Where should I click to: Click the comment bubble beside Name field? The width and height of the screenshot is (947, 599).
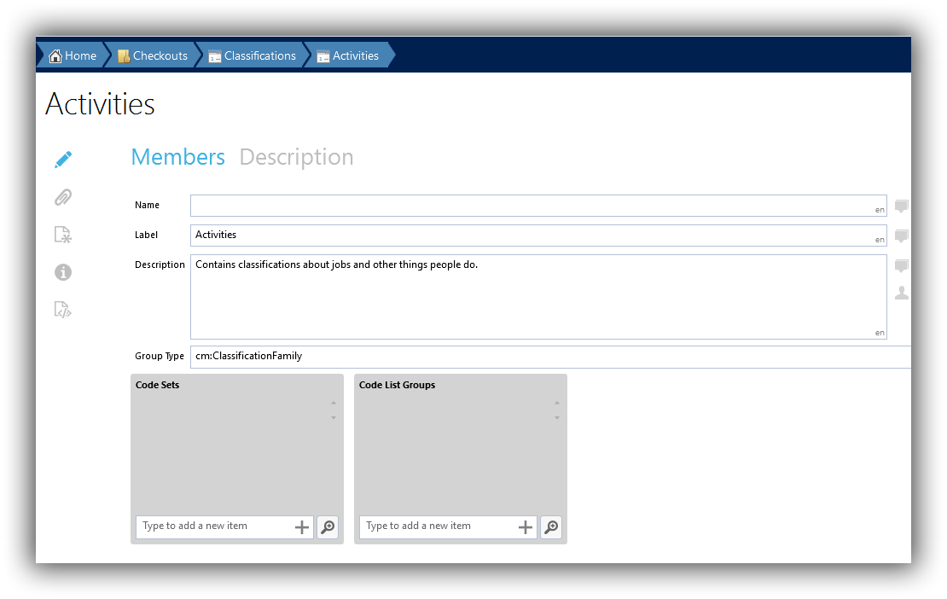tap(901, 206)
